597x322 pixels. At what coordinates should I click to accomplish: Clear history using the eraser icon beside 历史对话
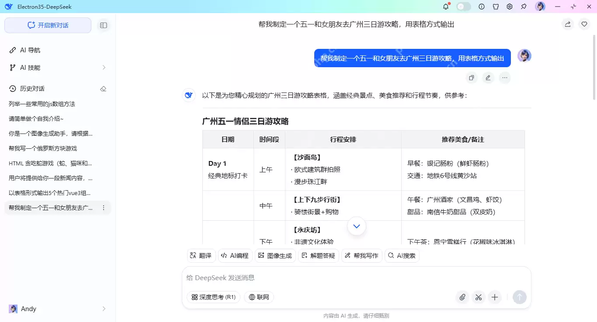point(103,89)
